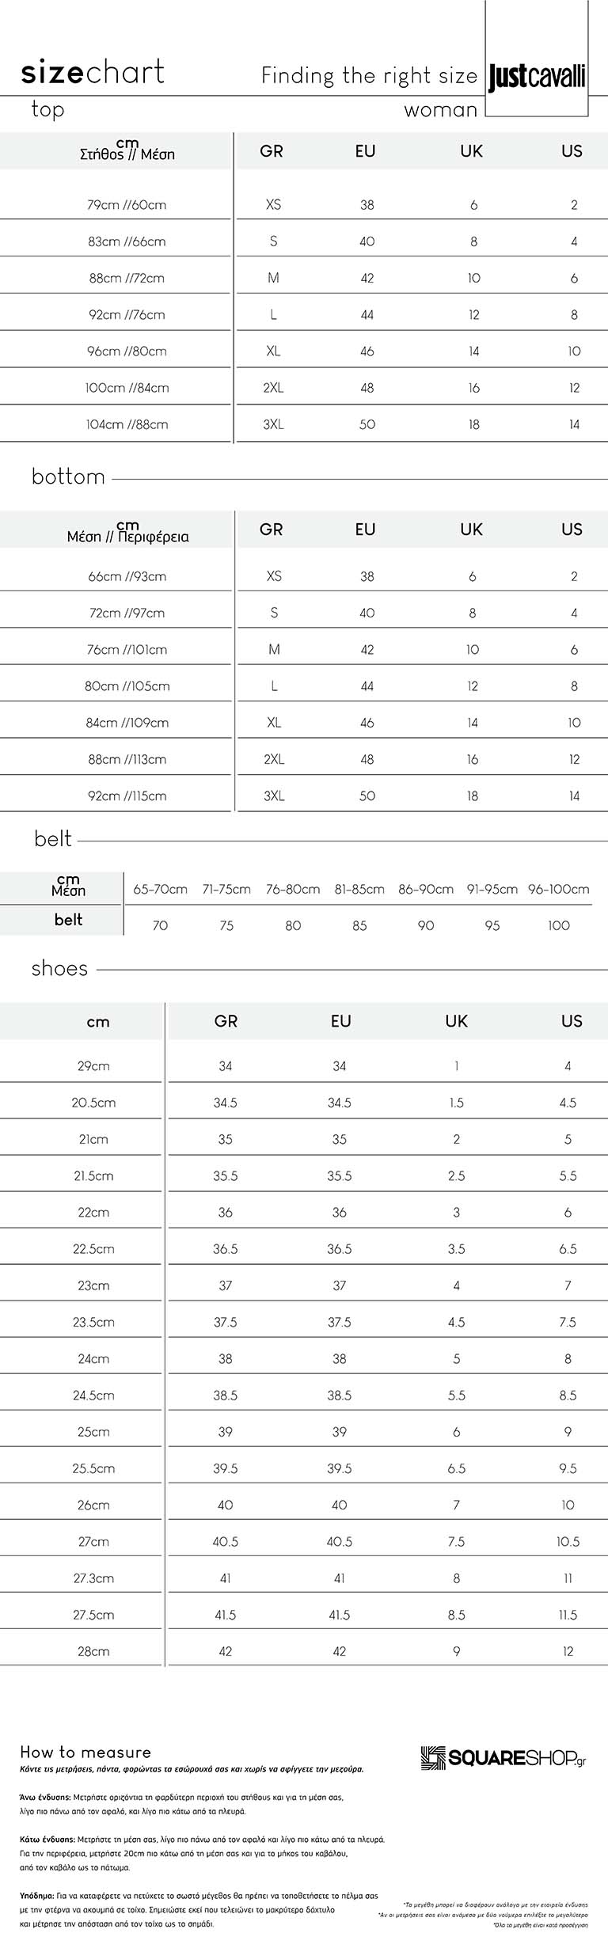
Task: Click the Finding the right size text
Action: (370, 76)
